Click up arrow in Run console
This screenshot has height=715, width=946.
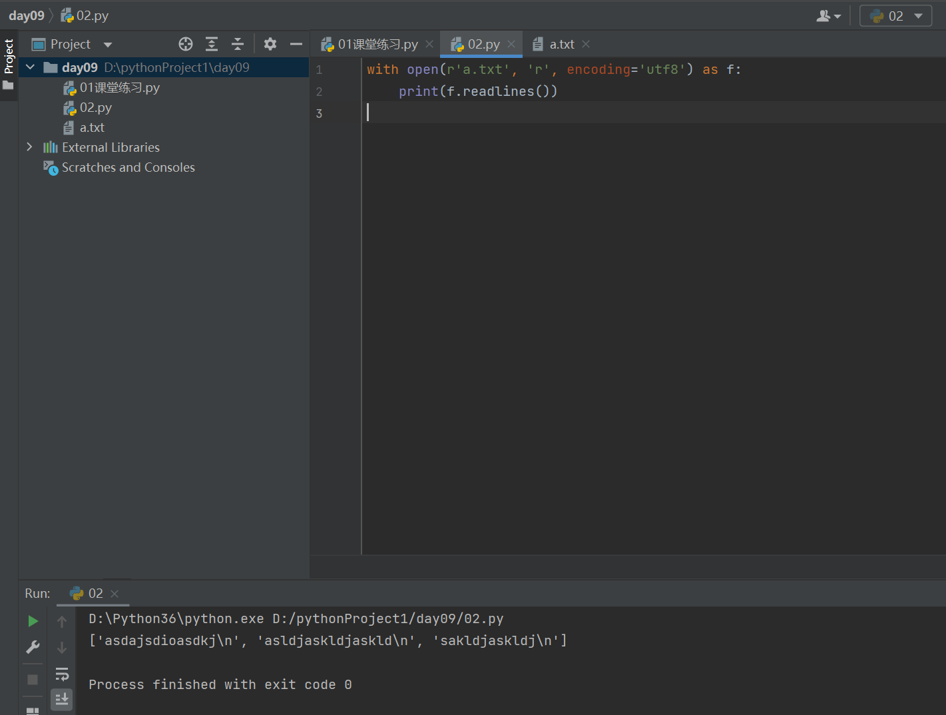tap(62, 621)
